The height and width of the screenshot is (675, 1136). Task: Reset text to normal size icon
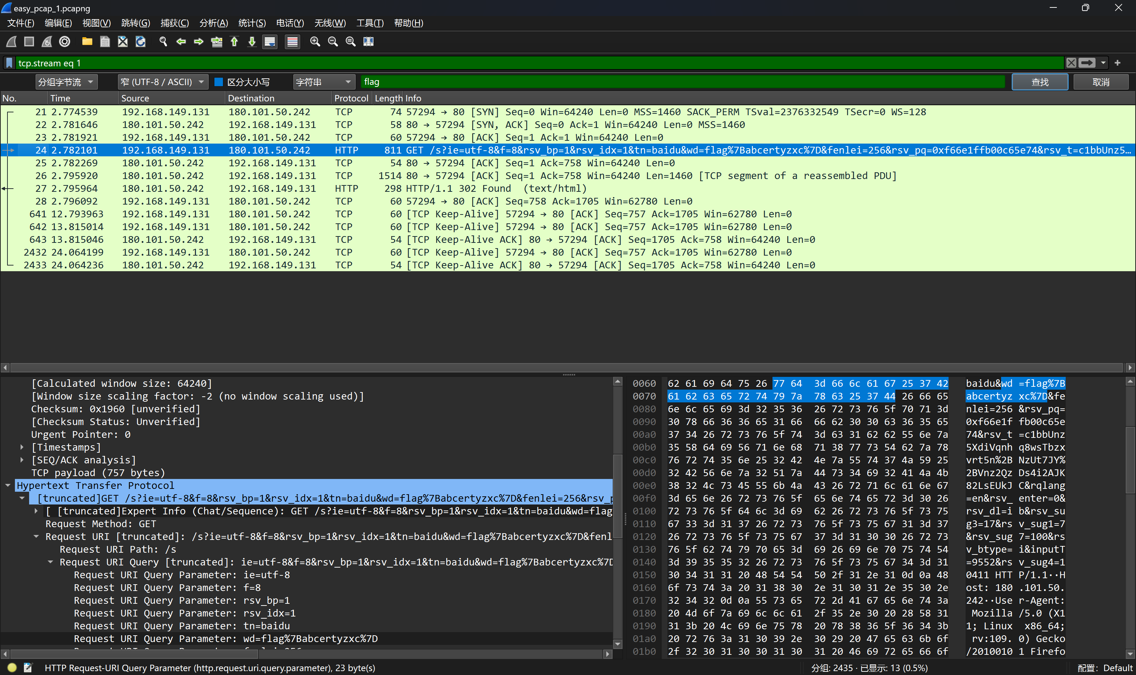pos(351,41)
